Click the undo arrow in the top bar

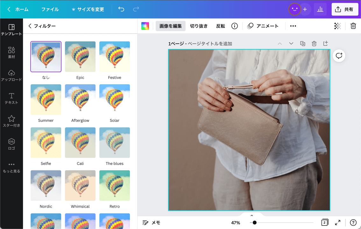click(121, 9)
